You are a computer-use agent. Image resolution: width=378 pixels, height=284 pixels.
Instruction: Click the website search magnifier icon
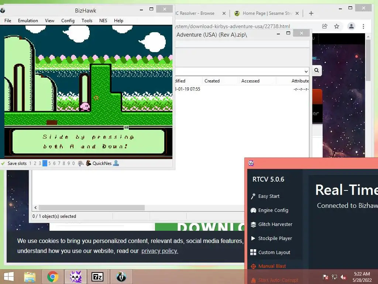316,70
